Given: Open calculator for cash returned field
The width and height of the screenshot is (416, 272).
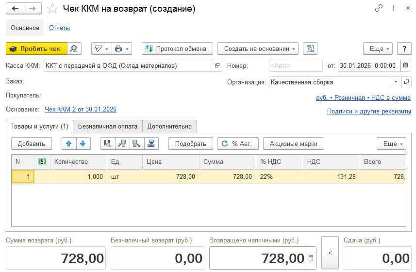Looking at the screenshot, I should click(311, 257).
